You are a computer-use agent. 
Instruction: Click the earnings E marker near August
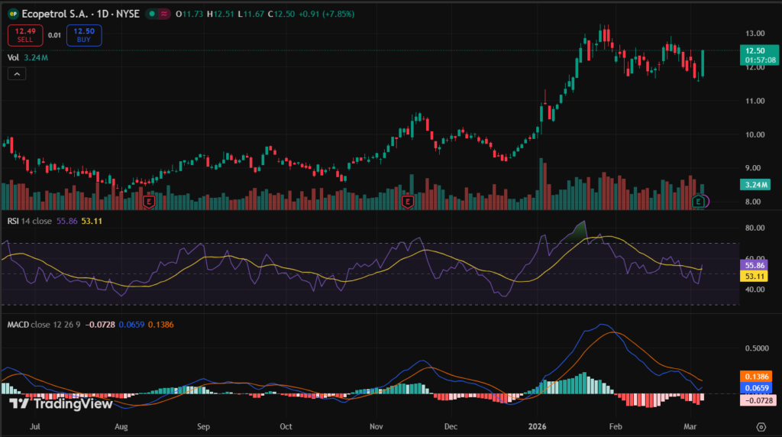click(x=150, y=202)
